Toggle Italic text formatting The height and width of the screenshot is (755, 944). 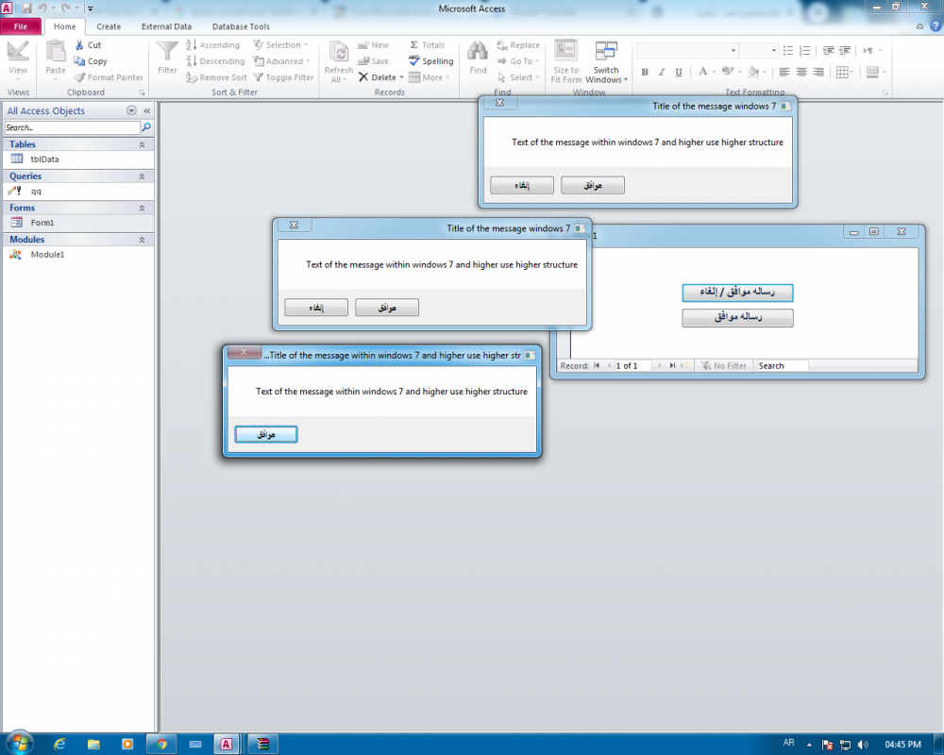662,72
